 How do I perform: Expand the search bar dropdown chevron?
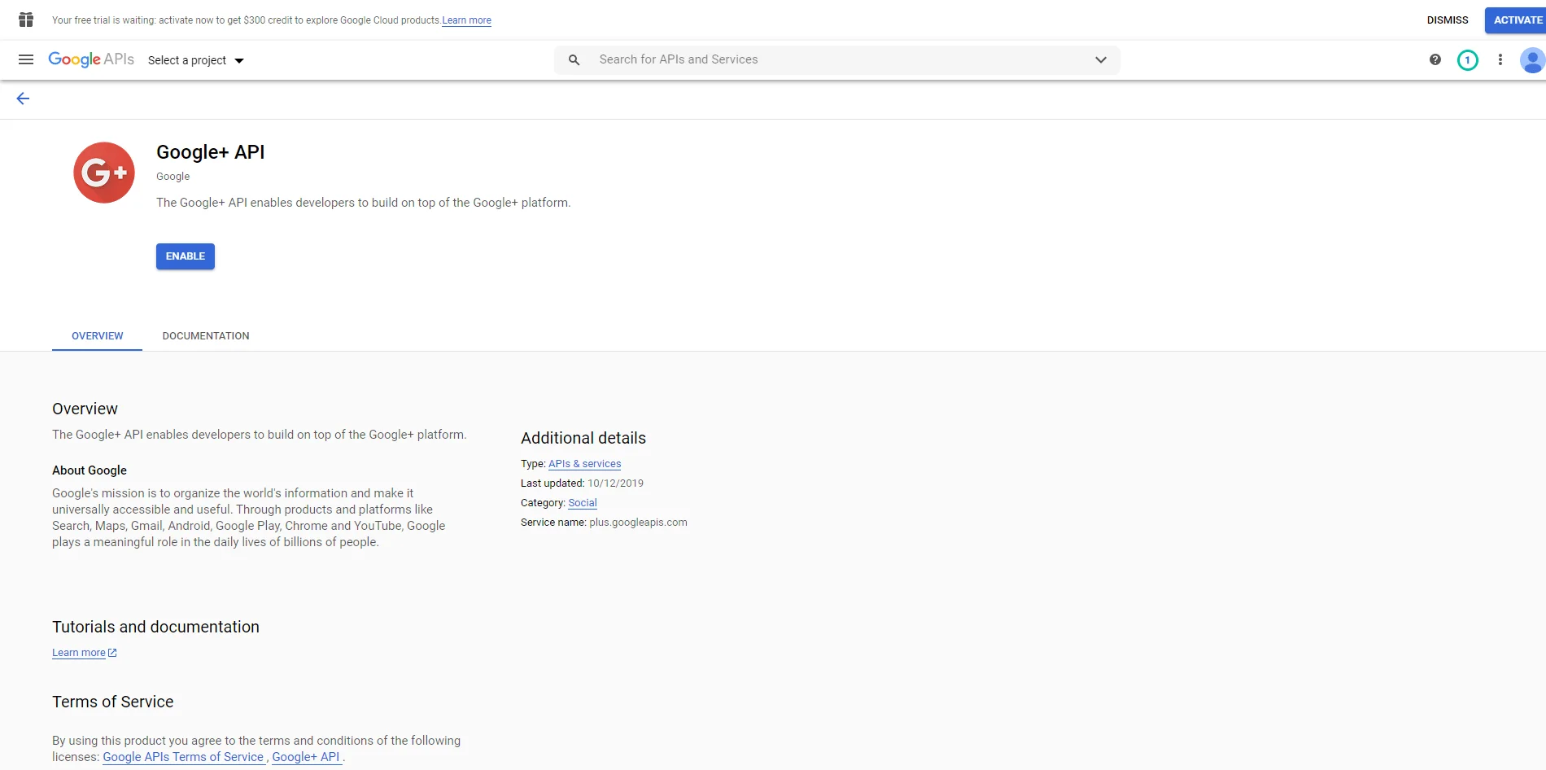1100,59
